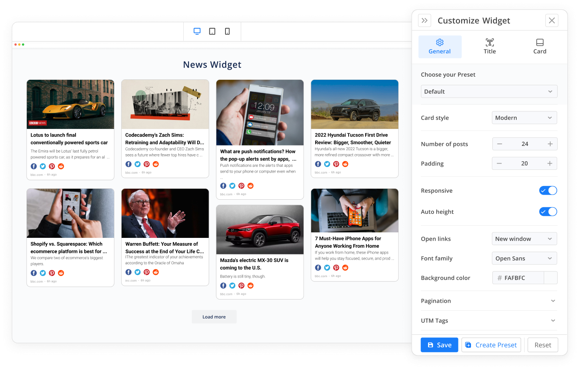Switch to the Title tab

489,46
